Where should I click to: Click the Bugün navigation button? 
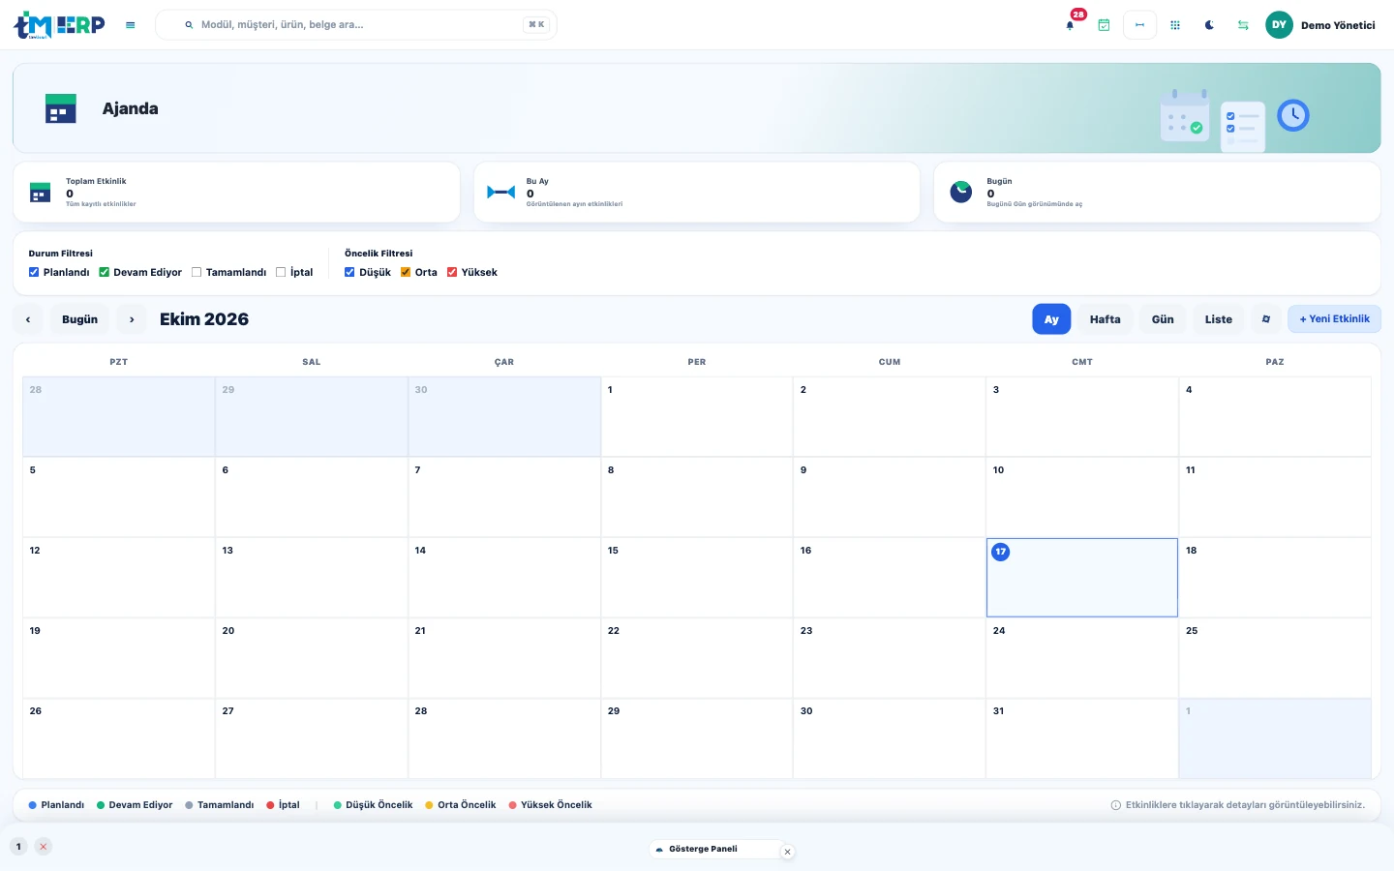[79, 319]
